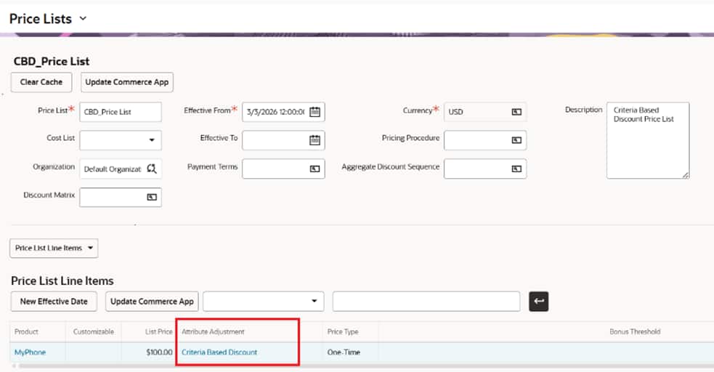Click the dark enter arrow search button
The height and width of the screenshot is (372, 714).
[x=539, y=302]
